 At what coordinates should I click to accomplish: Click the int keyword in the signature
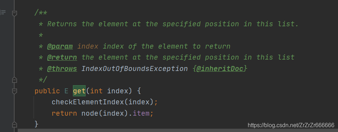[x=96, y=91]
